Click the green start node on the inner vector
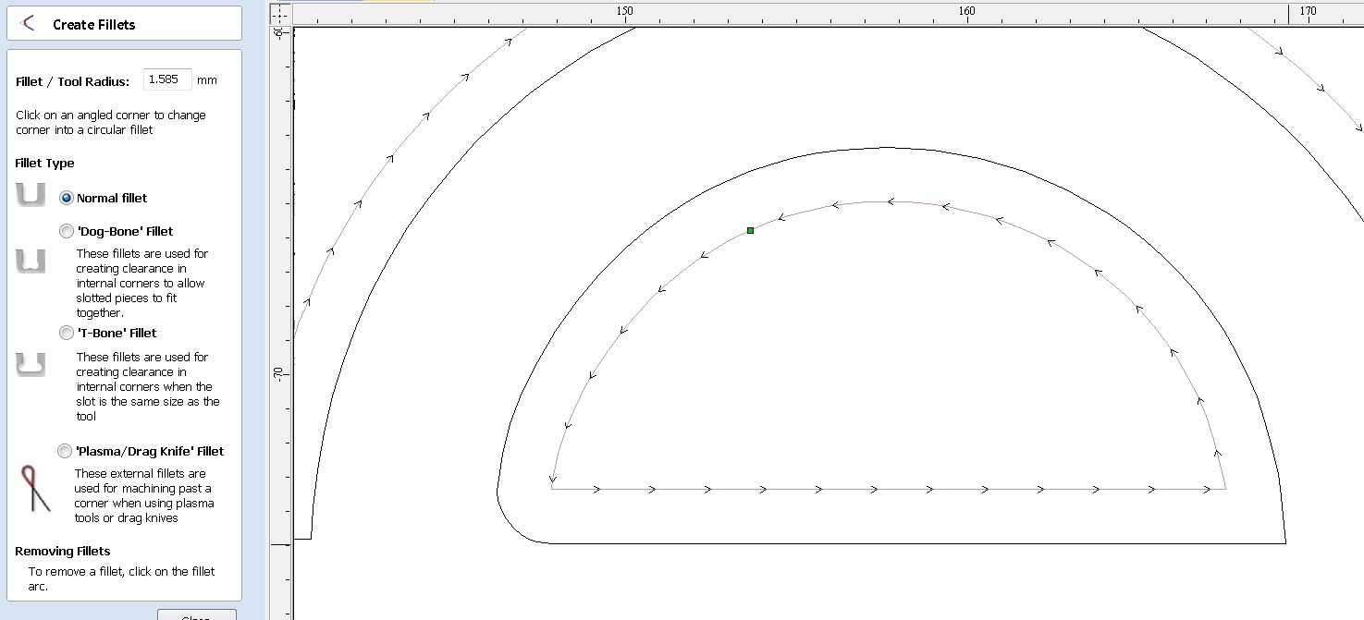The width and height of the screenshot is (1364, 620). 750,230
